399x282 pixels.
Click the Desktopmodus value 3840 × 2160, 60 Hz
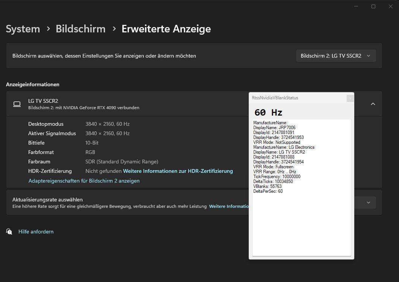click(107, 124)
